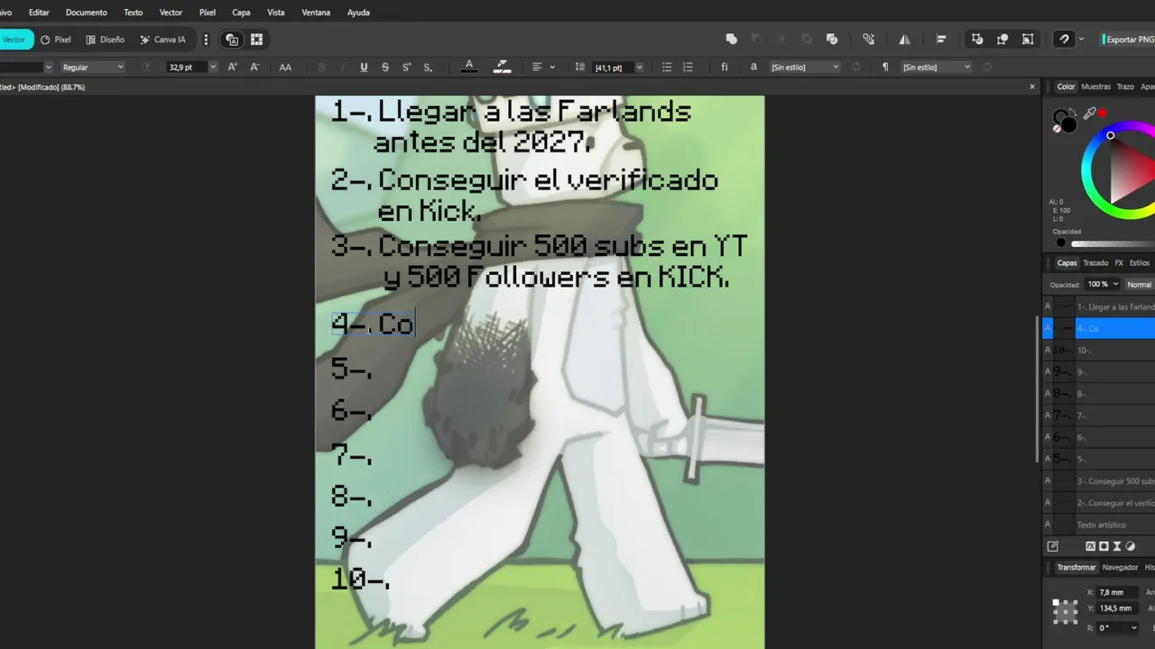Open the text fill color swatch
This screenshot has width=1155, height=649.
[469, 67]
